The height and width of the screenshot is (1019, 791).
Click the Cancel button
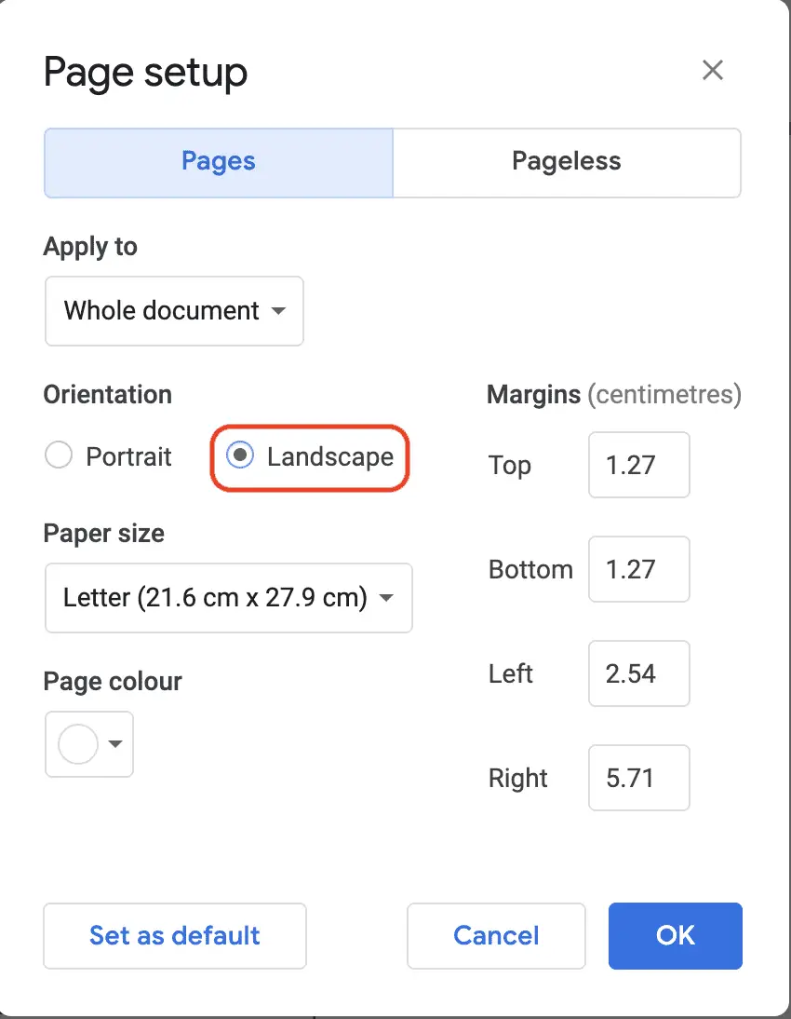(x=495, y=936)
